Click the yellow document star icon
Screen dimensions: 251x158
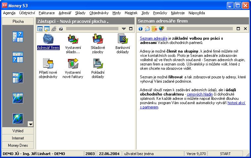coord(154,29)
